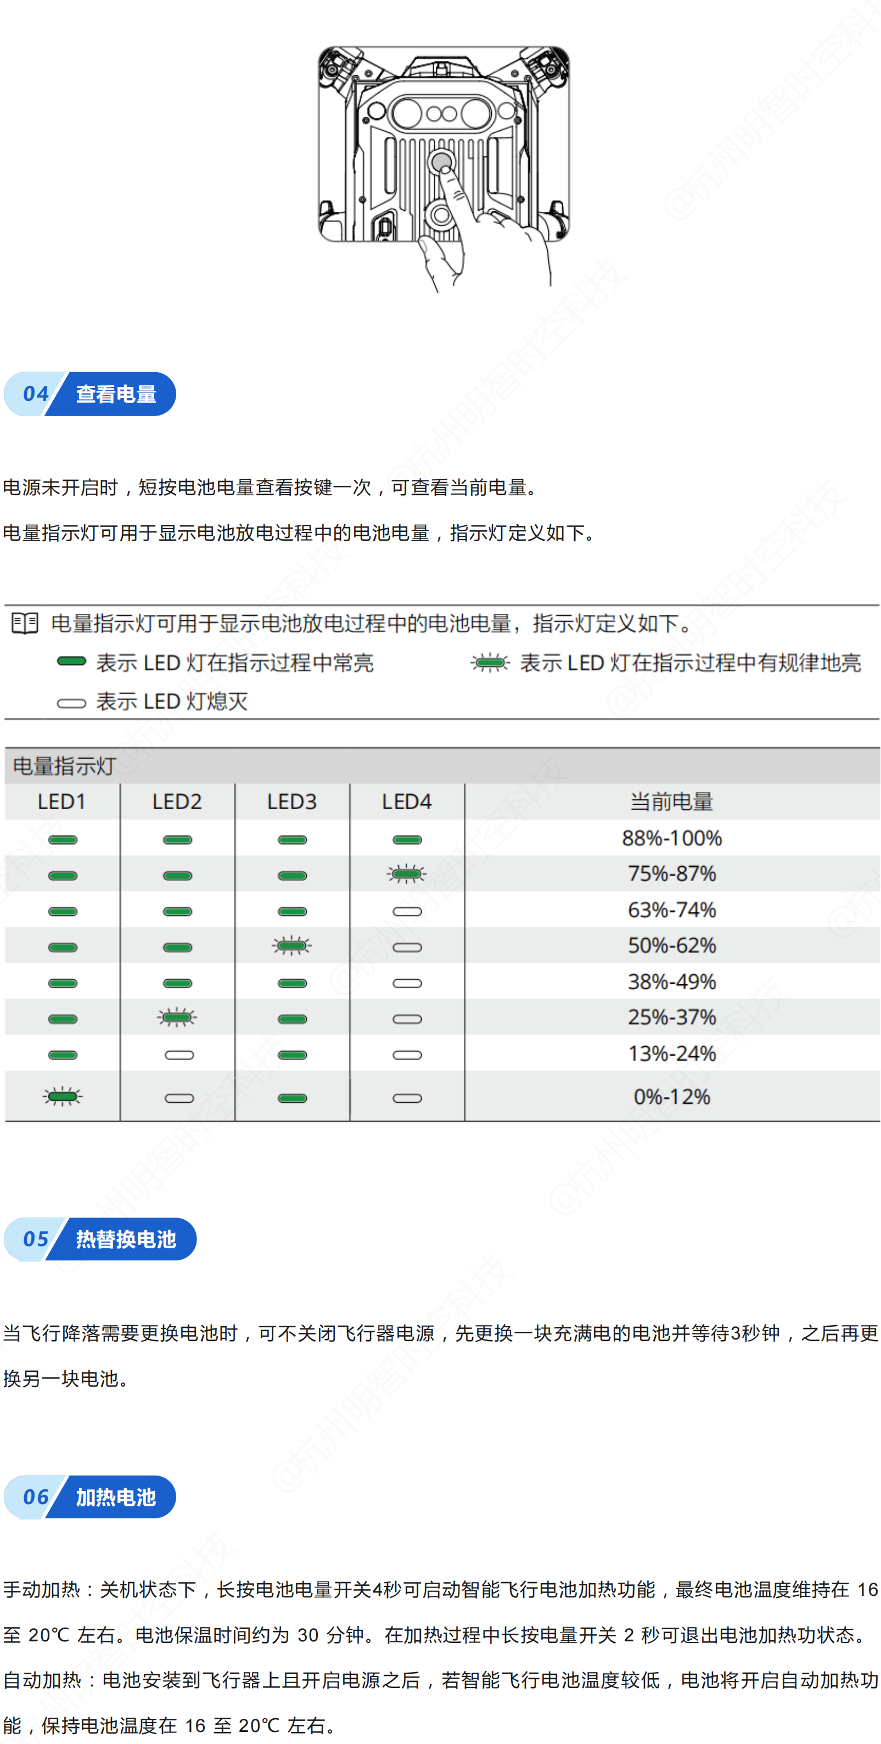The width and height of the screenshot is (881, 1744).
Task: Click flashing LED4 icon in 75%-87% row
Action: (x=407, y=874)
